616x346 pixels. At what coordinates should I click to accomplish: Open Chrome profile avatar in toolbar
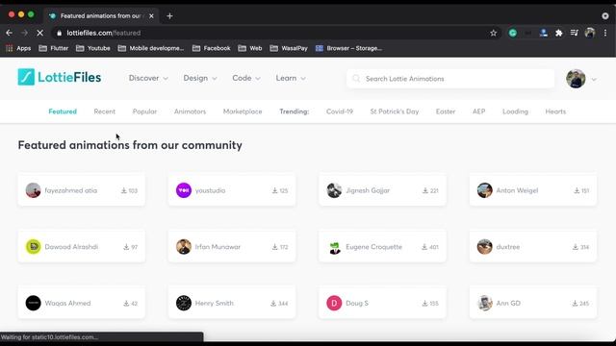[x=590, y=33]
